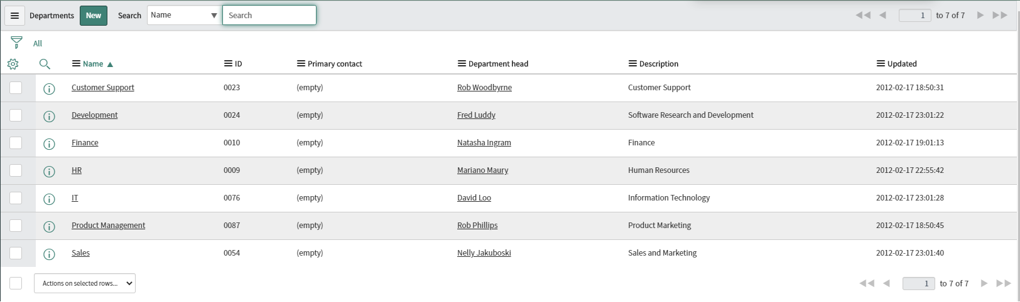Open the Department head column menu icon
Screen dimensions: 1020x302
(462, 64)
